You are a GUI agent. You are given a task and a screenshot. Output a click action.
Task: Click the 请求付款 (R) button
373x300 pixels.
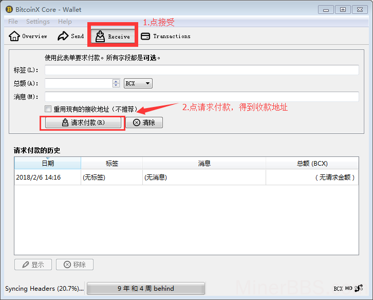(x=83, y=122)
